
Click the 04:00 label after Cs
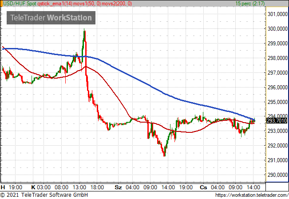coord(218,187)
